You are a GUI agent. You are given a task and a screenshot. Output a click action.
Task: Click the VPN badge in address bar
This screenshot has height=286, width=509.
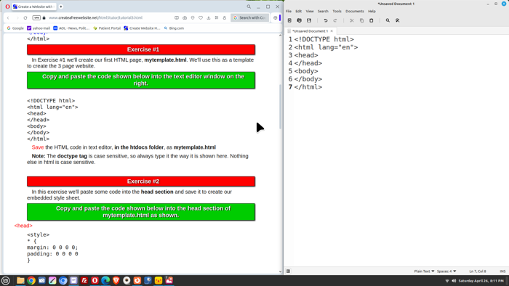click(36, 18)
